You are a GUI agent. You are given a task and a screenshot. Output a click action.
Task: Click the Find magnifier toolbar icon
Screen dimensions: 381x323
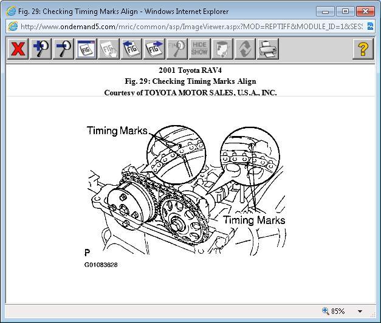[x=177, y=49]
